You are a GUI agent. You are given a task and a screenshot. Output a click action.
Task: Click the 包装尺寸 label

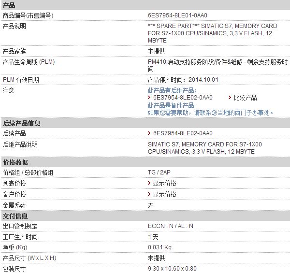pyautogui.click(x=14, y=269)
